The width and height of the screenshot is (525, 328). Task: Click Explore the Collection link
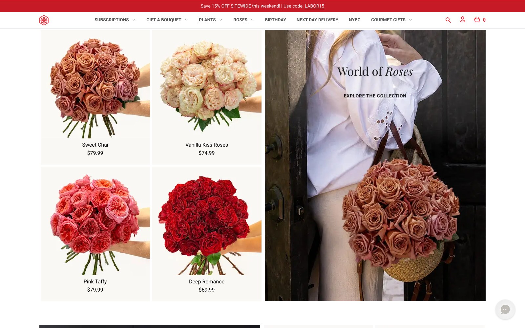pyautogui.click(x=375, y=96)
